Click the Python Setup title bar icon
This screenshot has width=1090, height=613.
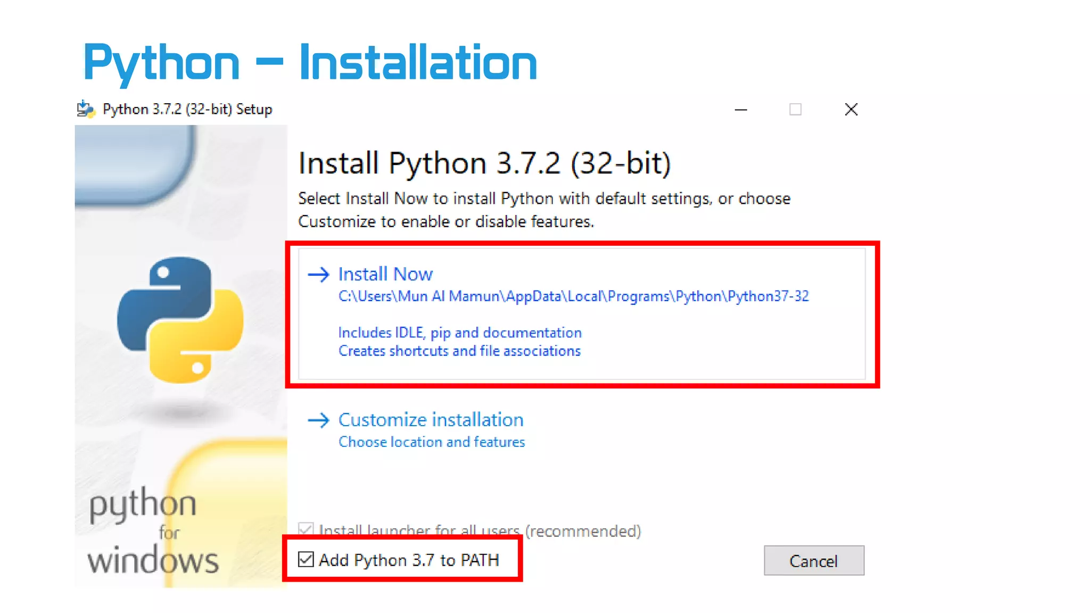point(86,109)
